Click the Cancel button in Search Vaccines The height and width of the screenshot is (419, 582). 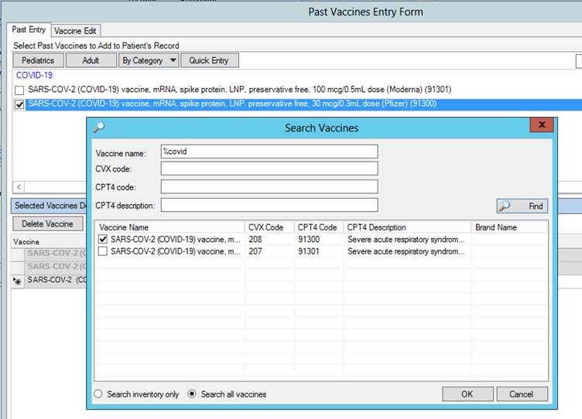click(x=522, y=394)
